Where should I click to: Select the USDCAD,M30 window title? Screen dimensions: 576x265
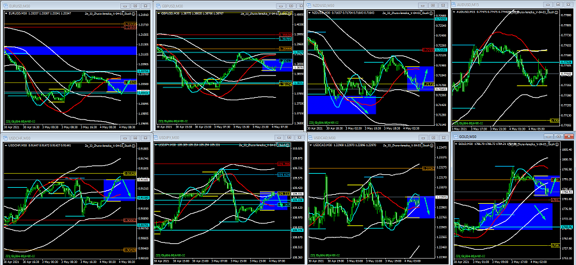tap(326, 137)
